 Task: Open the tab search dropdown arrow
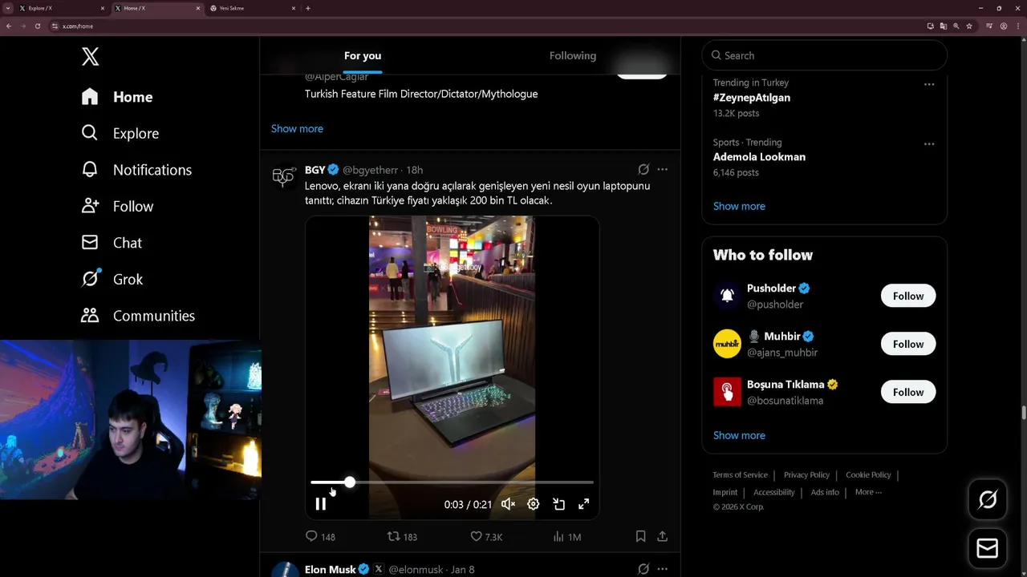click(x=7, y=8)
